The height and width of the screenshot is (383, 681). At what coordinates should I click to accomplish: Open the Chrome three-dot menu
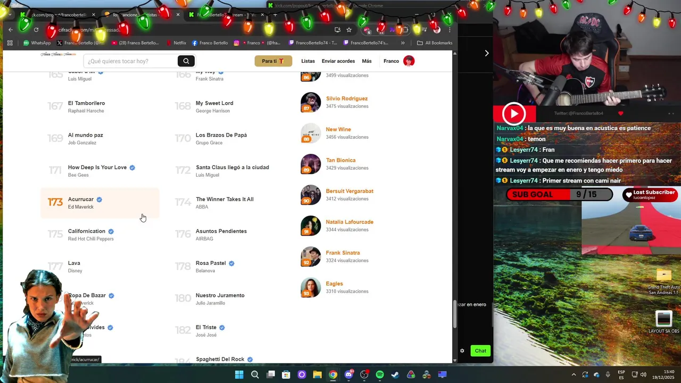450,30
